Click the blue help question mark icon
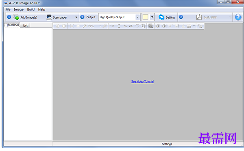Screen dimensions: 244x151 [238, 17]
